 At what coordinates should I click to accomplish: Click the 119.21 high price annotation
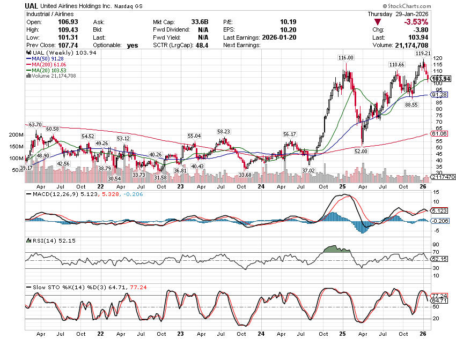point(423,54)
